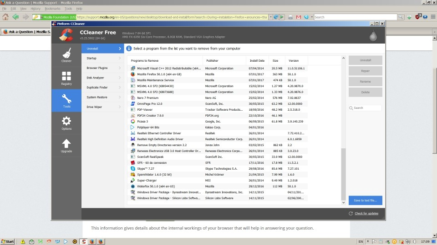Switch to the Disk Analyzer tool
The image size is (437, 245).
(x=103, y=78)
